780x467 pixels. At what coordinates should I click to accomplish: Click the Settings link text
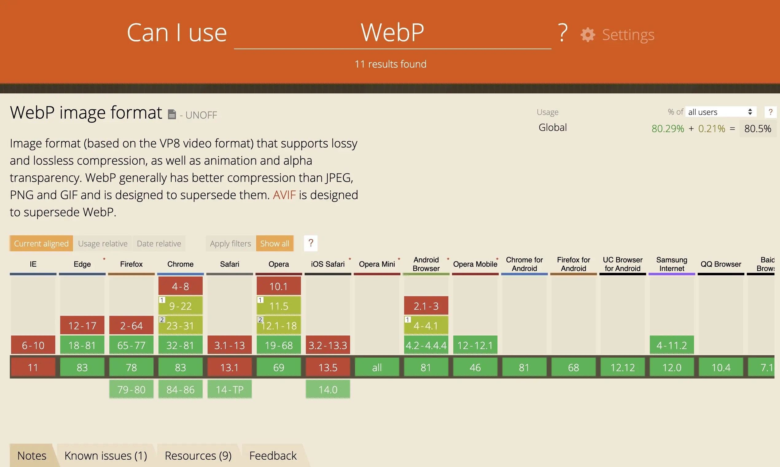click(x=628, y=35)
